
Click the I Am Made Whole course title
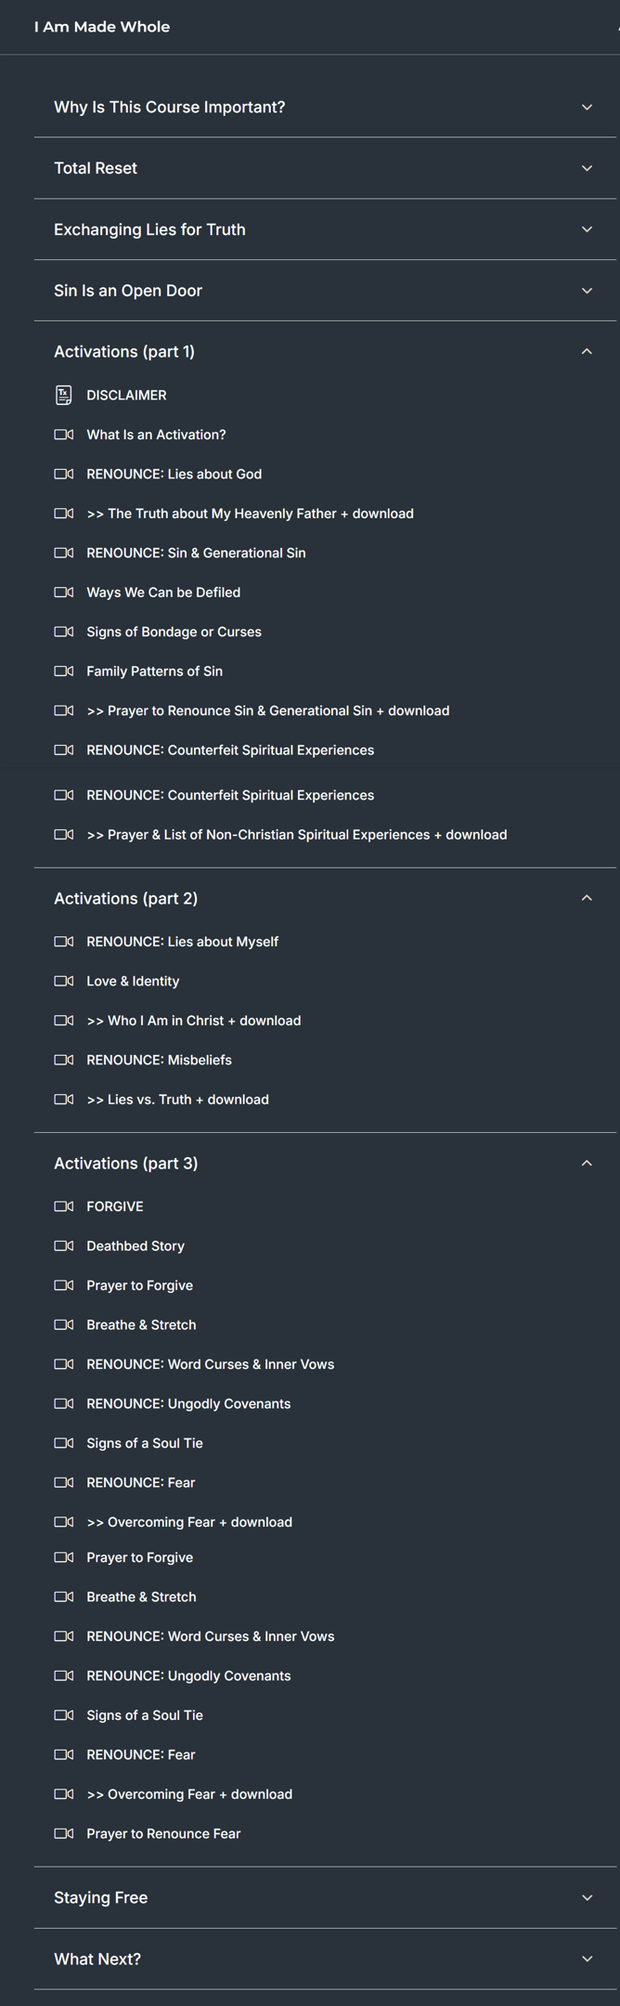click(102, 27)
